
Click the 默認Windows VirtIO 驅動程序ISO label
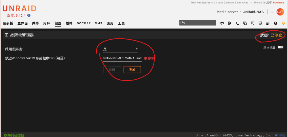point(35,58)
